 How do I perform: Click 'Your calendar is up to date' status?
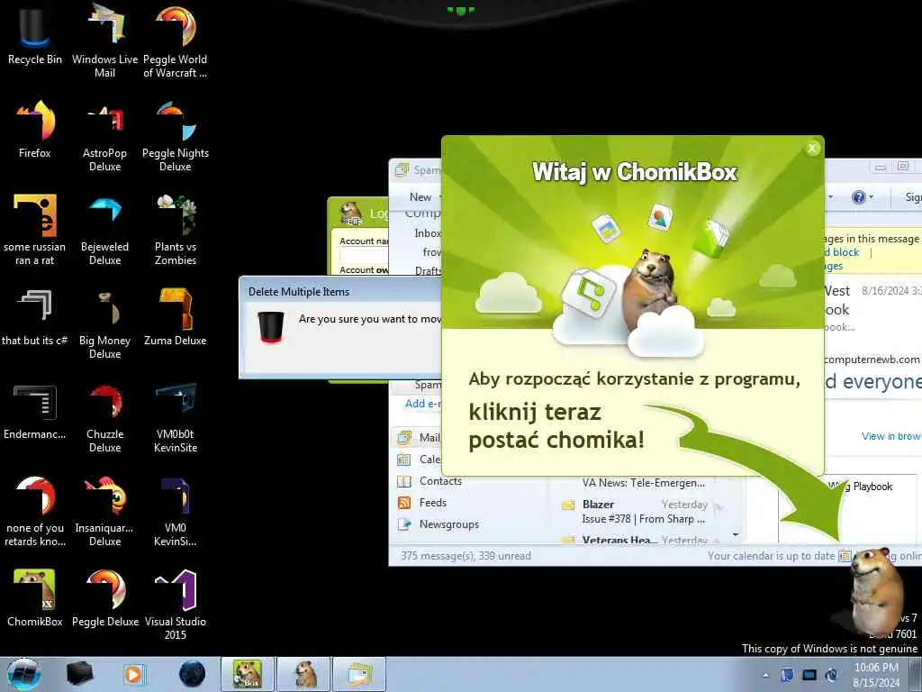coord(771,555)
